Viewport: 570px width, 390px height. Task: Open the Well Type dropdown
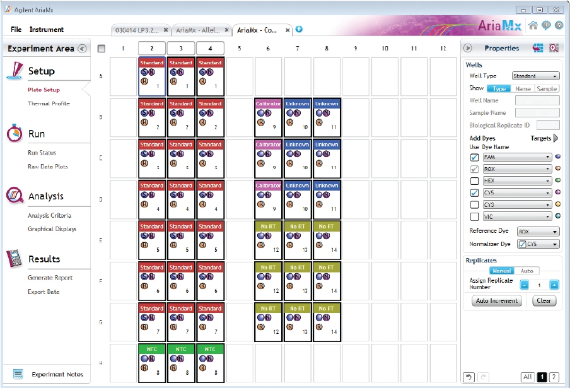pos(535,76)
